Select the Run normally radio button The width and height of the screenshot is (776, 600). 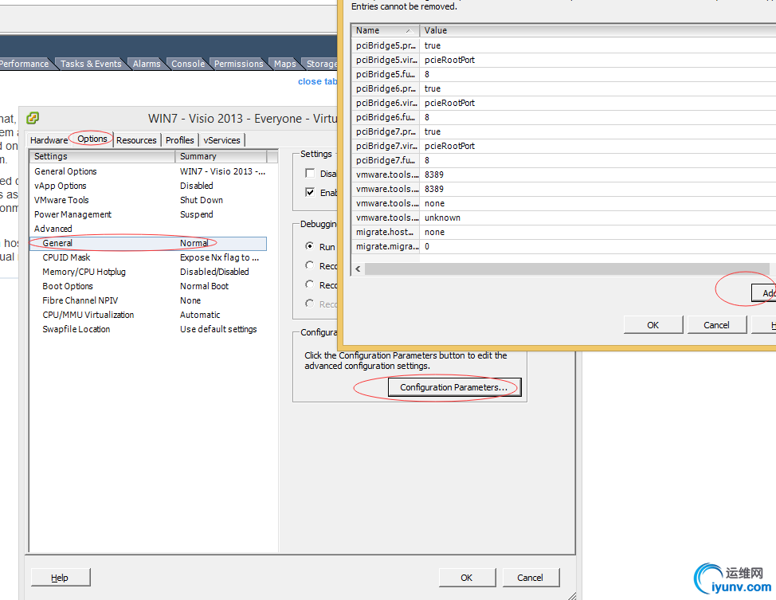(x=310, y=246)
